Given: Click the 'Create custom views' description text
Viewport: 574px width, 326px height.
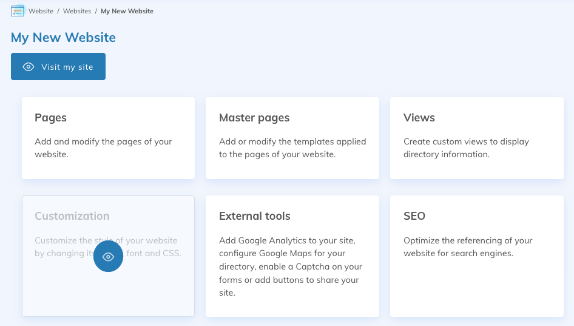Looking at the screenshot, I should pyautogui.click(x=466, y=148).
